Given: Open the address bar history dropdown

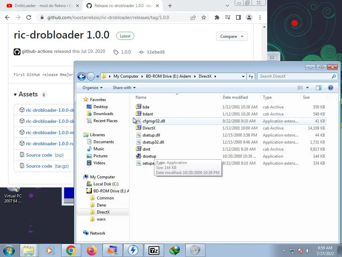Looking at the screenshot, I should point(243,76).
